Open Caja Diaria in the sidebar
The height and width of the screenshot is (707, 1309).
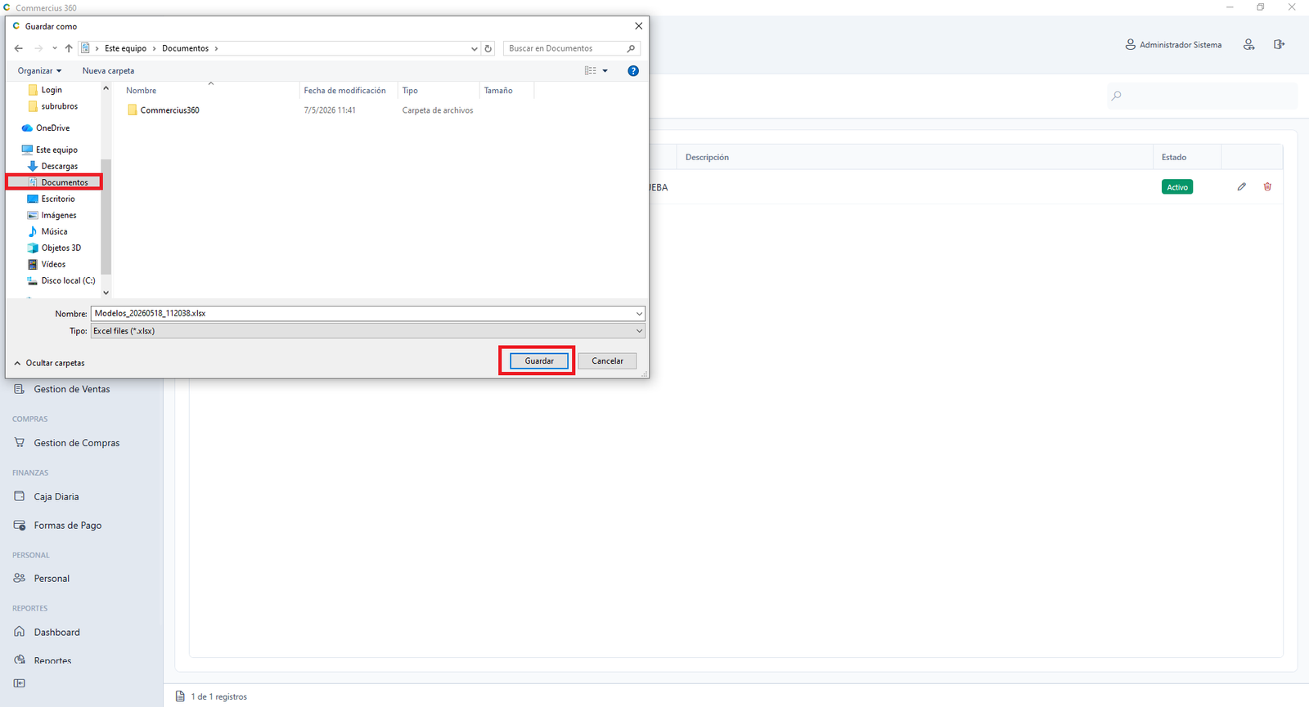point(56,497)
